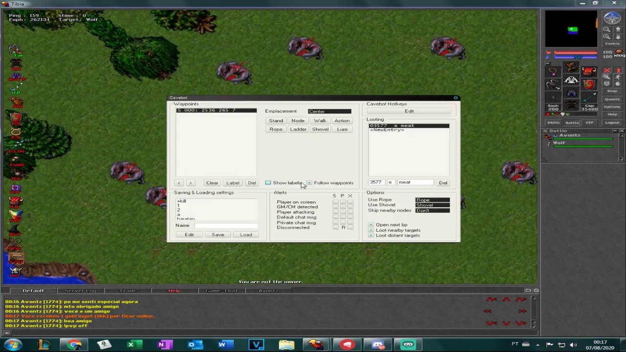Click the Rope waypoint button
Screen dimensions: 626x352
coord(276,130)
